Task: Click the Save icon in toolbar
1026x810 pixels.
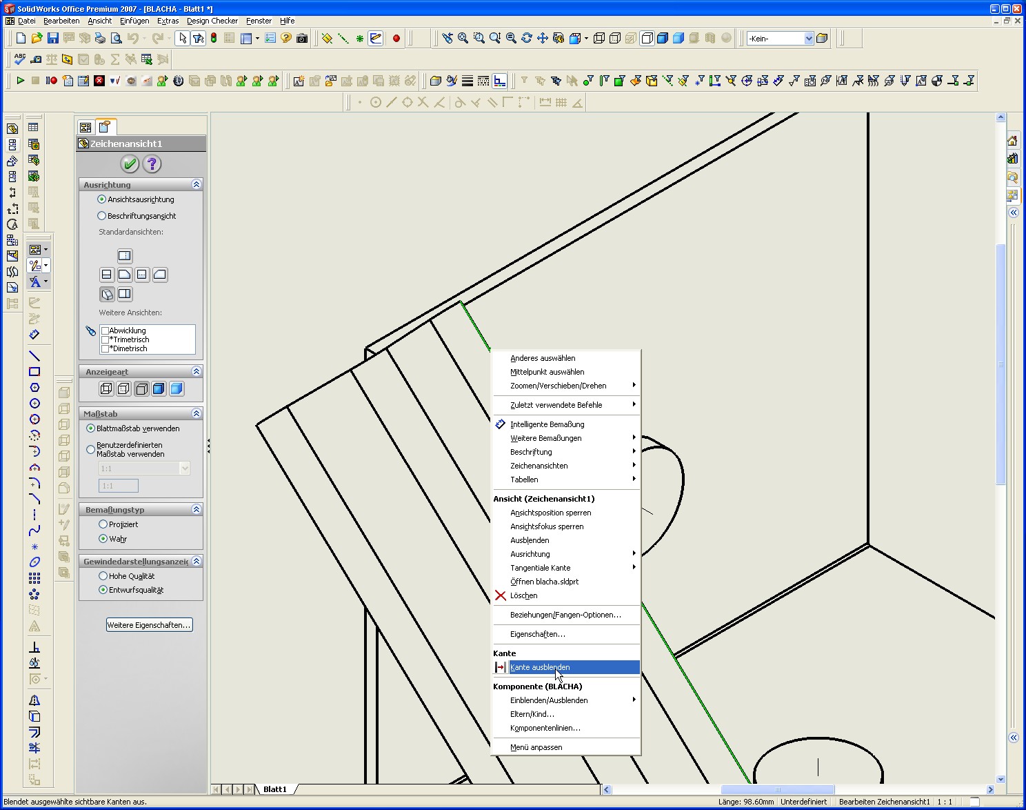Action: pyautogui.click(x=53, y=39)
